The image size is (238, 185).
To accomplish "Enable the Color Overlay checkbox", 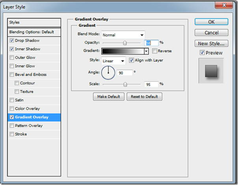I will tap(12, 108).
